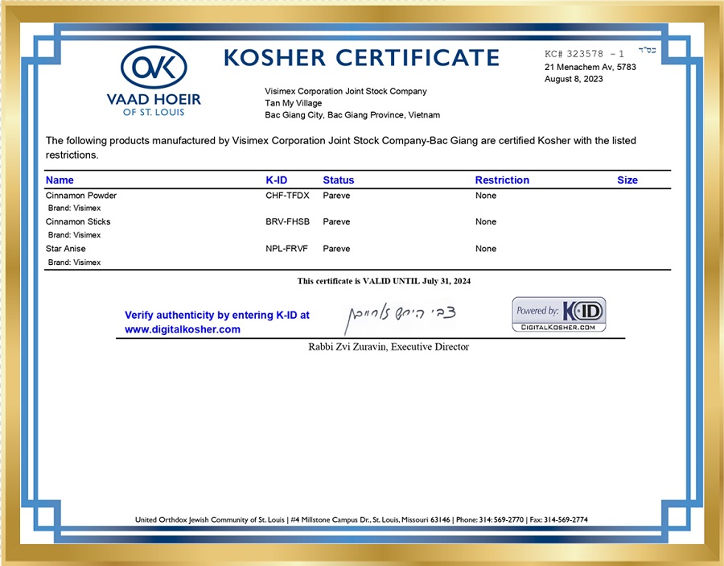Select the 'Cinnamon Sticks' product name
Screen dimensions: 724x566
click(78, 221)
